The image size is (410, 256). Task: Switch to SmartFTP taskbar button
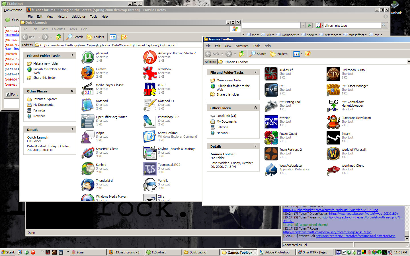coord(314,252)
